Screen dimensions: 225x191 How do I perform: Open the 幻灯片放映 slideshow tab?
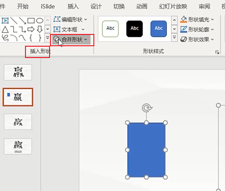click(173, 7)
